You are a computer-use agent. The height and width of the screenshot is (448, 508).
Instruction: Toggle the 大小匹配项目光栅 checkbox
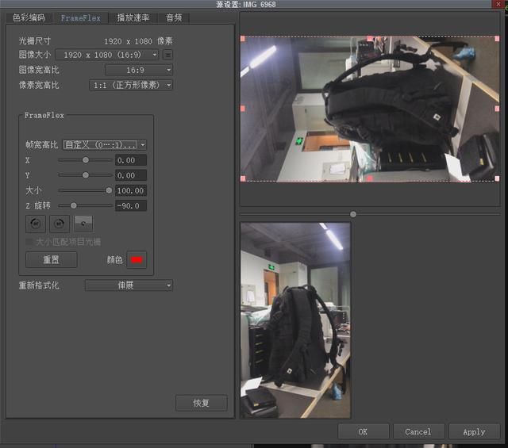(29, 242)
